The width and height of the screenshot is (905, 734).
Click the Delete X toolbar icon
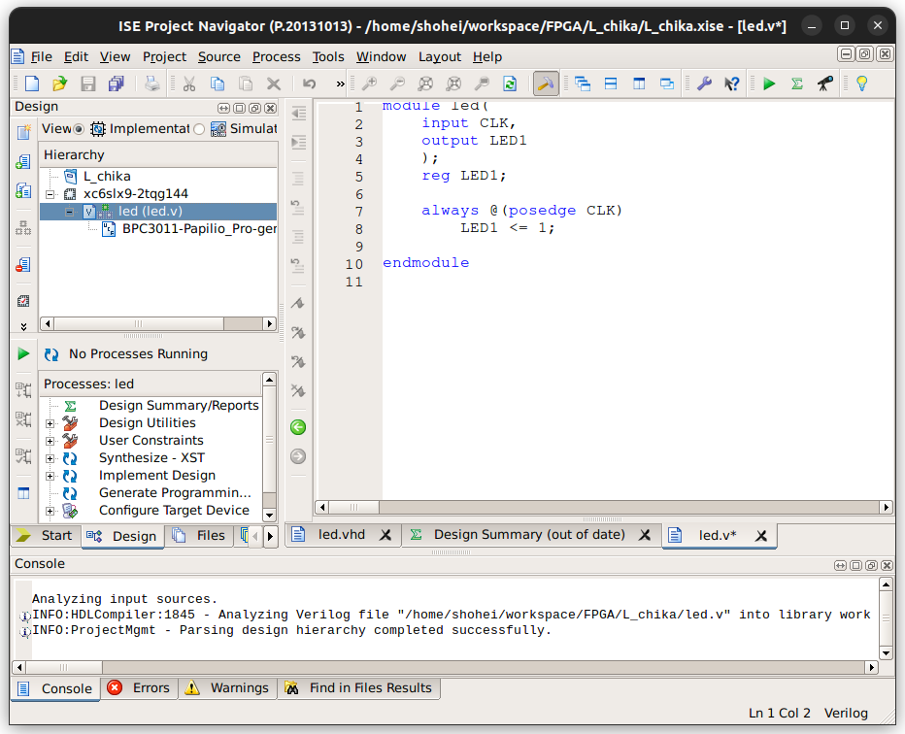(x=274, y=83)
